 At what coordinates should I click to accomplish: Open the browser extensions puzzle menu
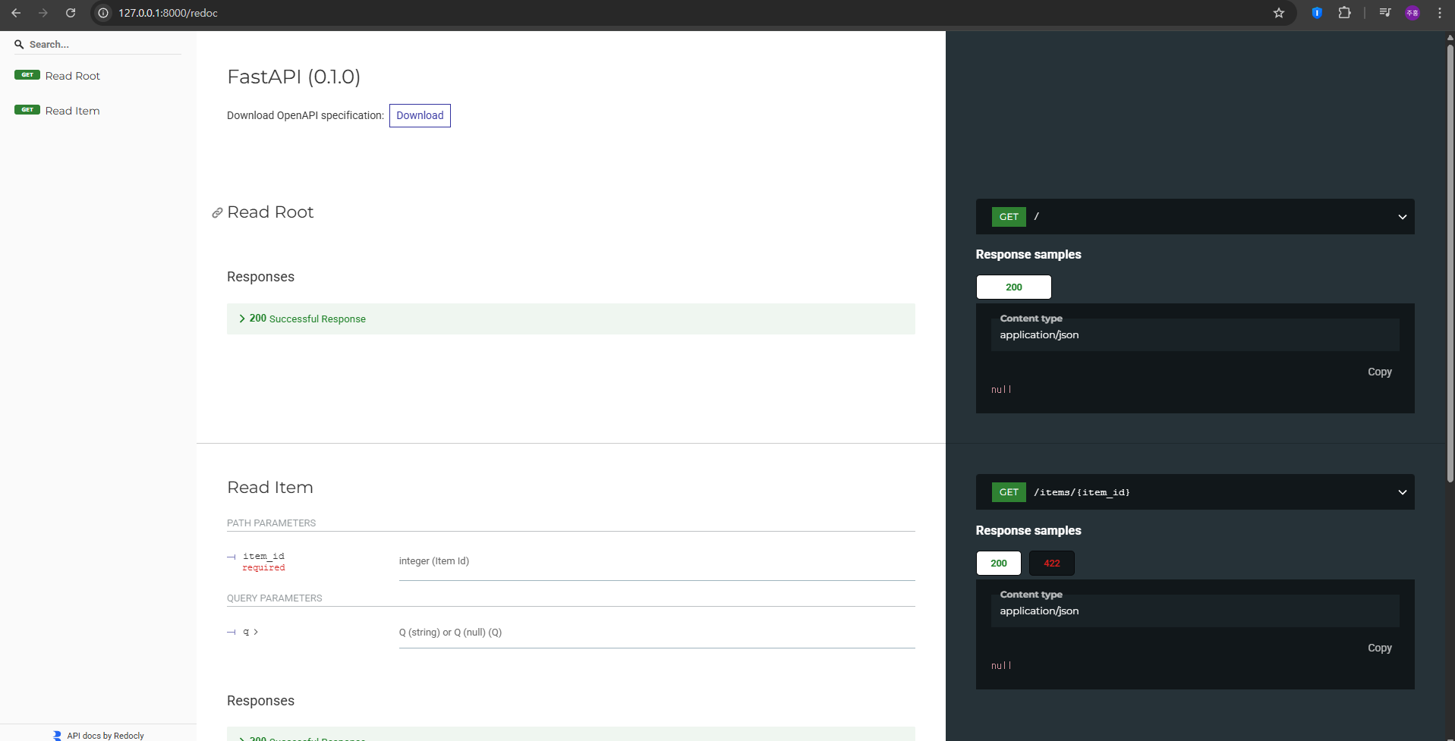(x=1344, y=13)
